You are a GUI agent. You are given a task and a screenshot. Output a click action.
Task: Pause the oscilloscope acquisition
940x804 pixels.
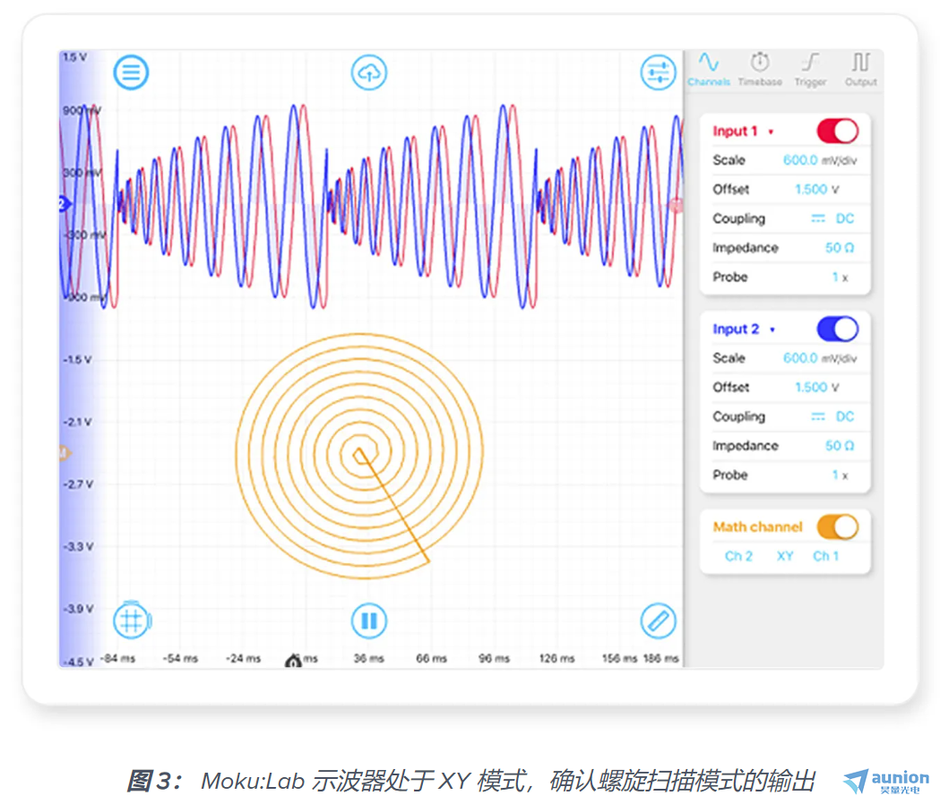click(368, 620)
